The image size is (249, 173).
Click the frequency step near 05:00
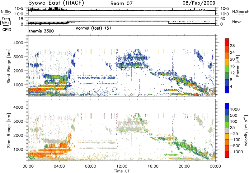pos(67,22)
